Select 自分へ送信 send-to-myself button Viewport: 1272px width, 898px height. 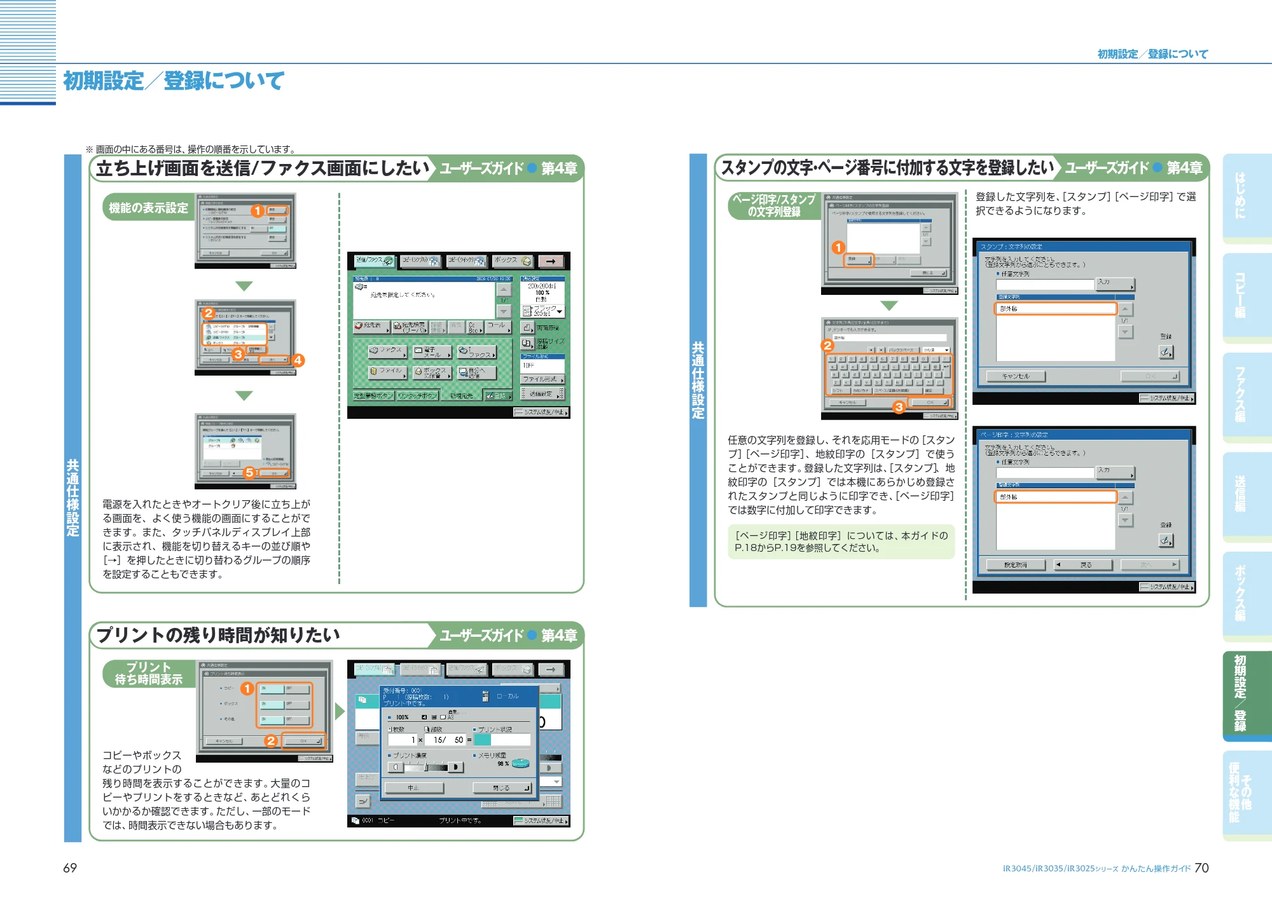[476, 372]
